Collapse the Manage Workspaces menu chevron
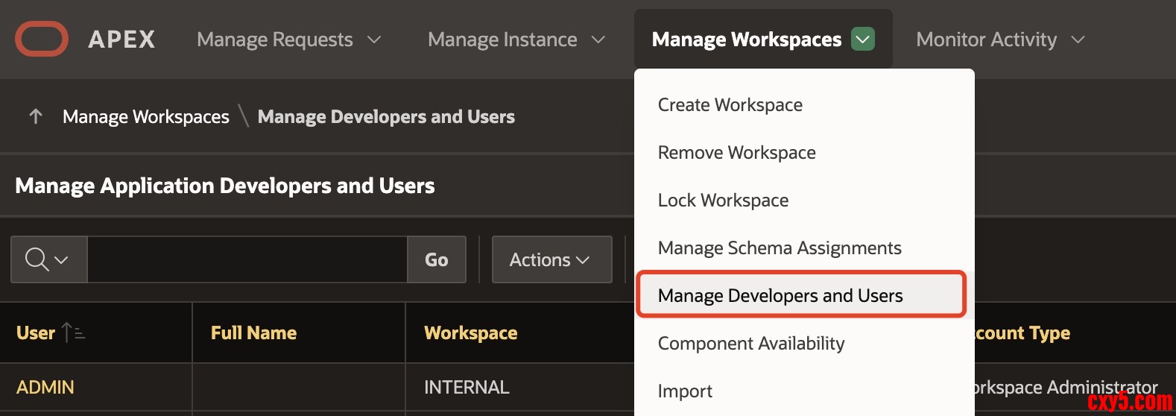The width and height of the screenshot is (1176, 416). point(862,39)
